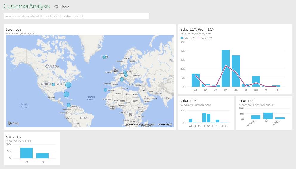Select the GB bar in combo chart
This screenshot has height=169, width=296.
(x=236, y=71)
